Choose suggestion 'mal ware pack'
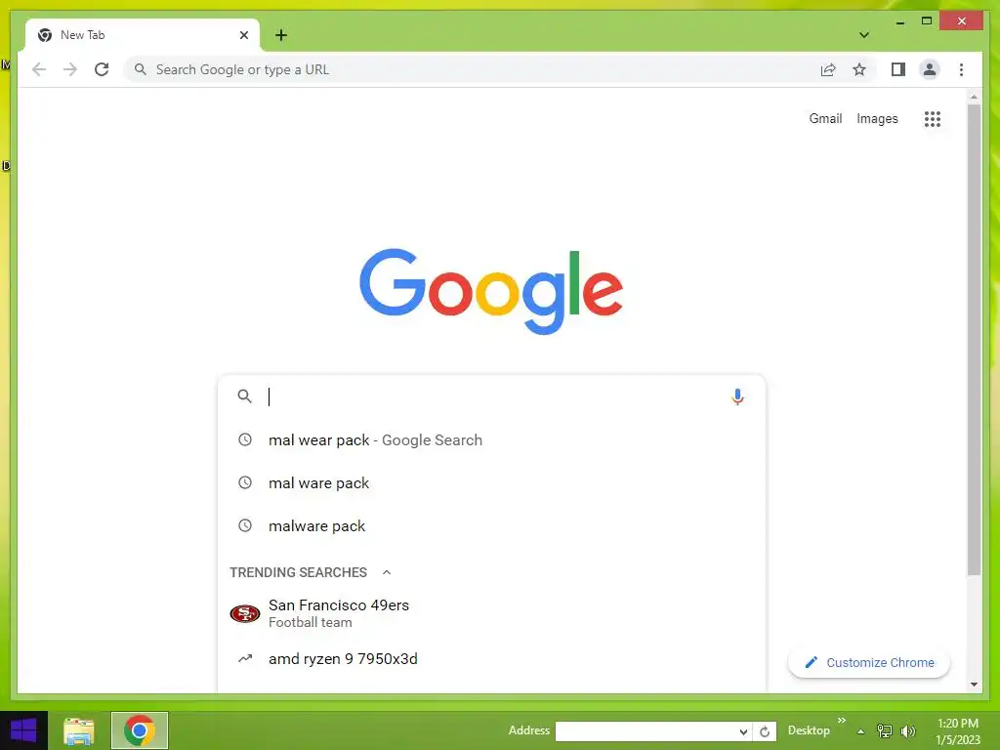The image size is (1000, 750). [x=491, y=482]
